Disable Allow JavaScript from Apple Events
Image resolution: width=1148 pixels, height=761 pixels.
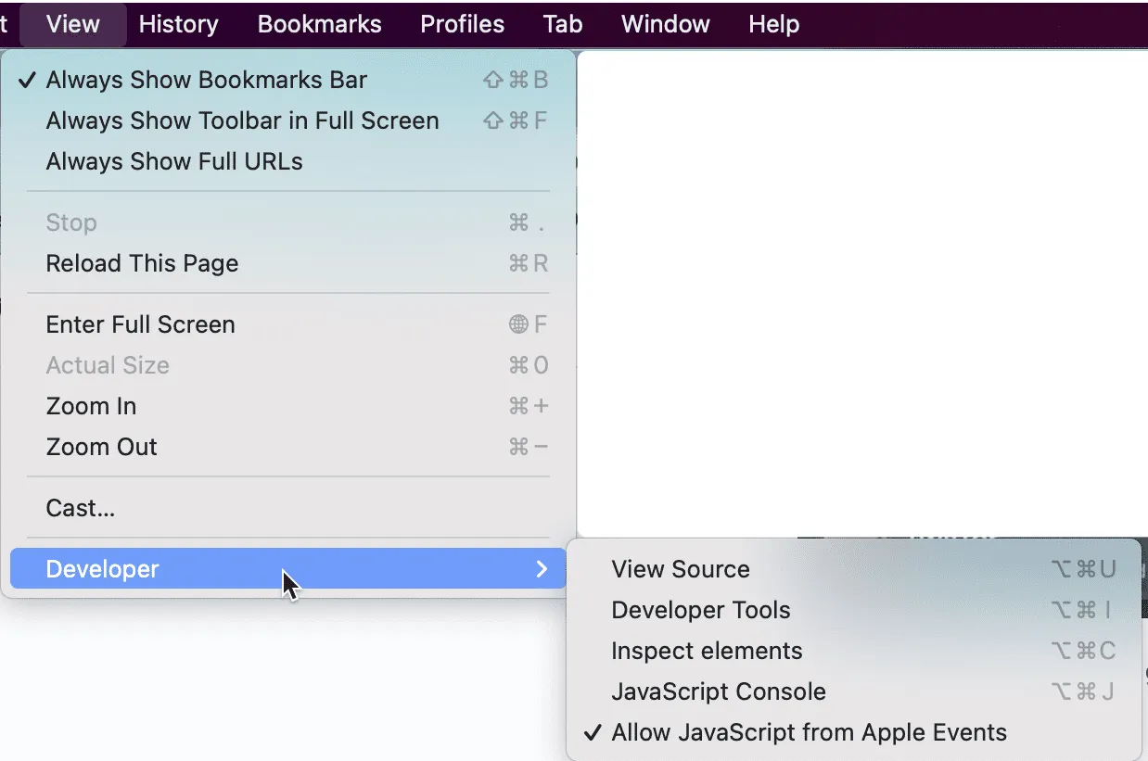(808, 732)
